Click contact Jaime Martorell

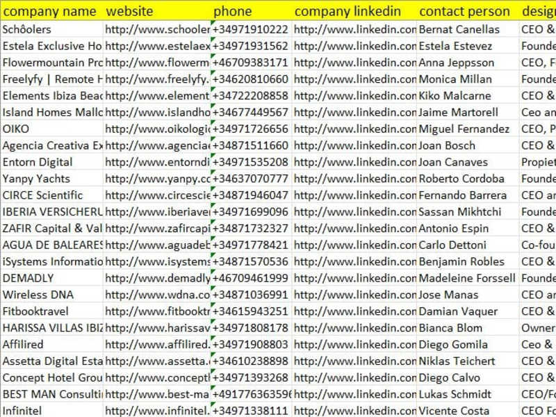click(x=468, y=112)
